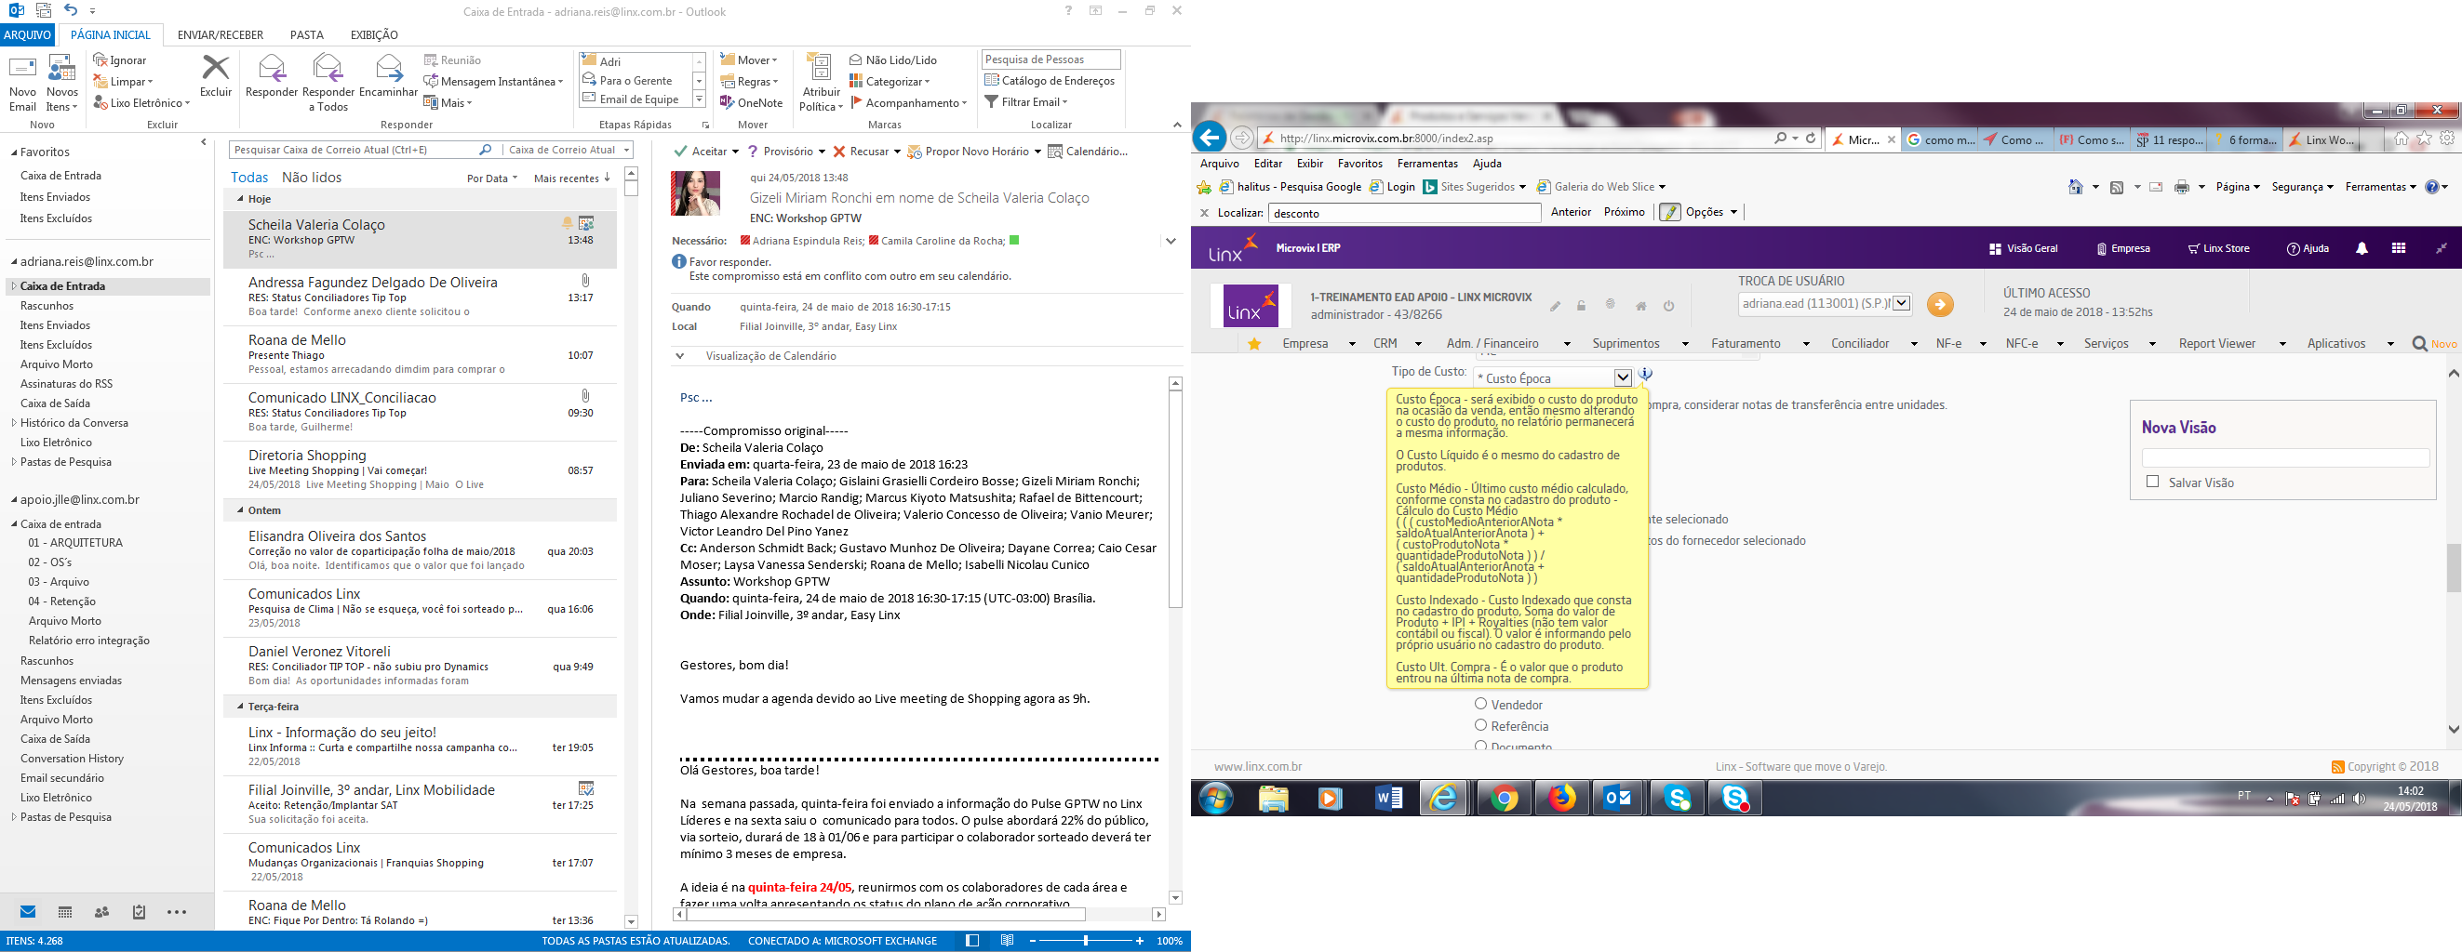Screen dimensions: 2462x952
Task: Click the Localizar find text field
Action: [x=1404, y=213]
